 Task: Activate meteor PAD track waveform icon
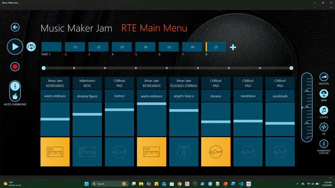coord(119,152)
